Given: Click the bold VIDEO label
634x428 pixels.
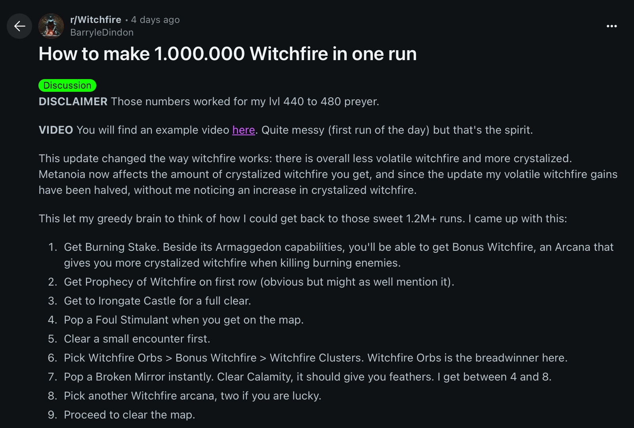Looking at the screenshot, I should tap(56, 130).
